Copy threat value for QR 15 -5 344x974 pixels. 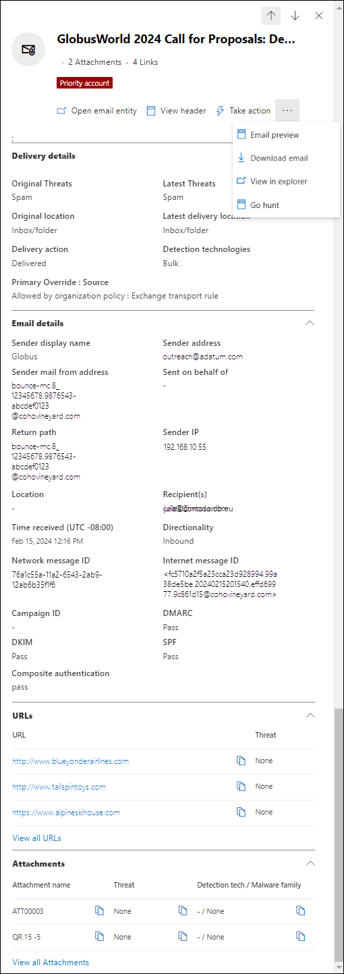[182, 937]
